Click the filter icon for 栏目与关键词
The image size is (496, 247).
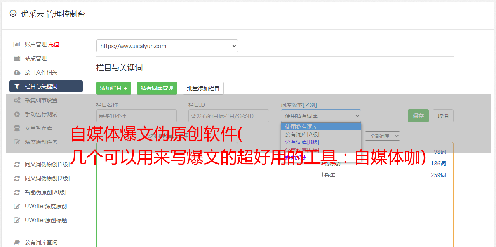(x=17, y=86)
